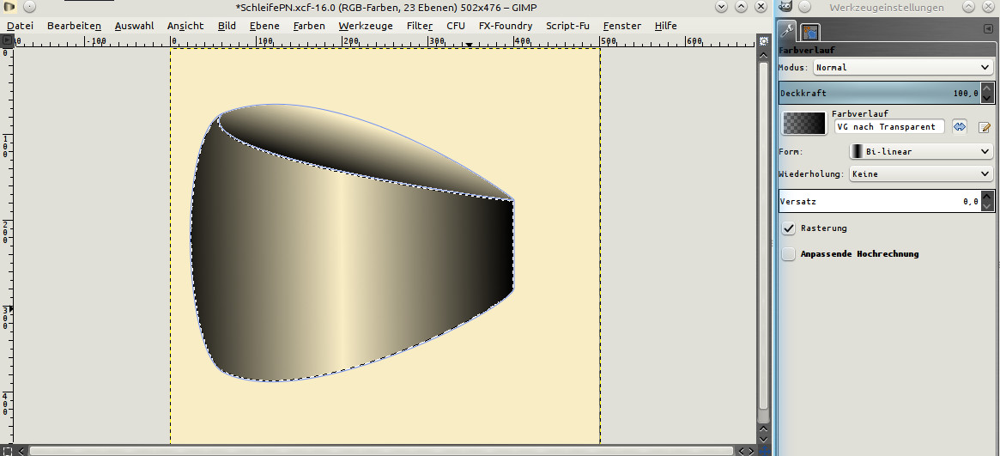Open the dock panel configuration menu arrow
Screen dimensions: 1000x456
coord(989,30)
